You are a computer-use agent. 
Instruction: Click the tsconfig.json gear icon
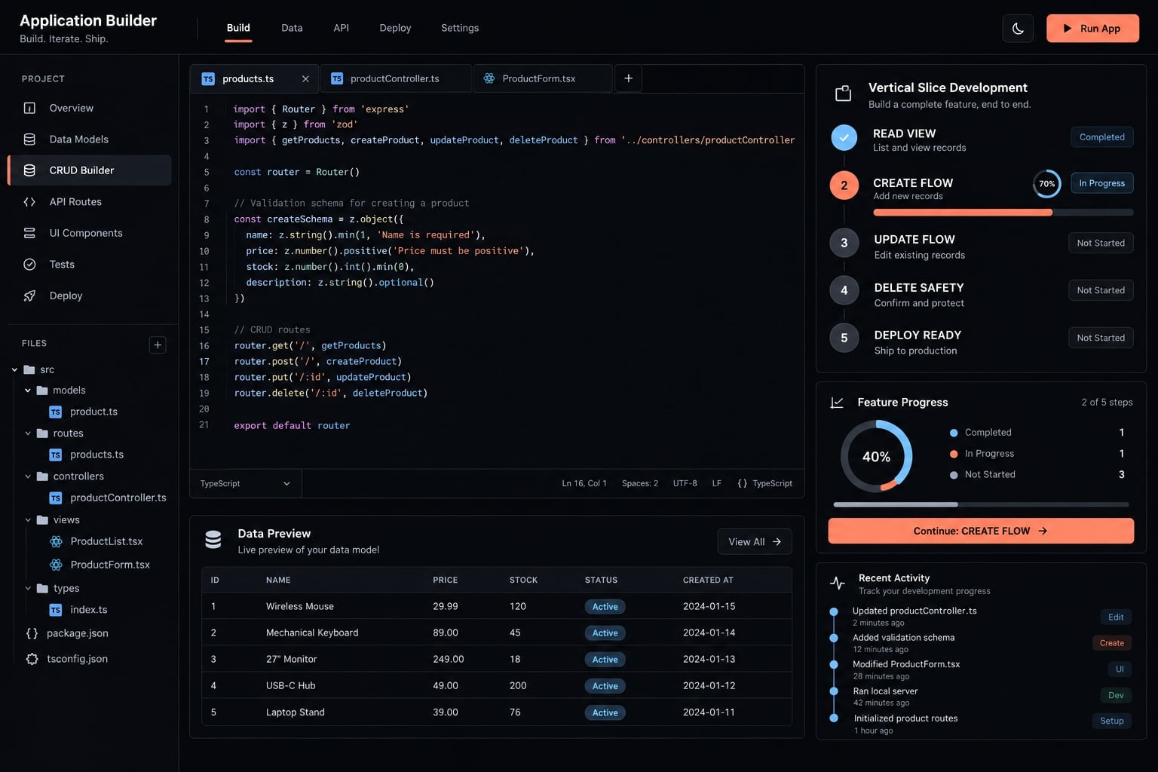coord(32,659)
